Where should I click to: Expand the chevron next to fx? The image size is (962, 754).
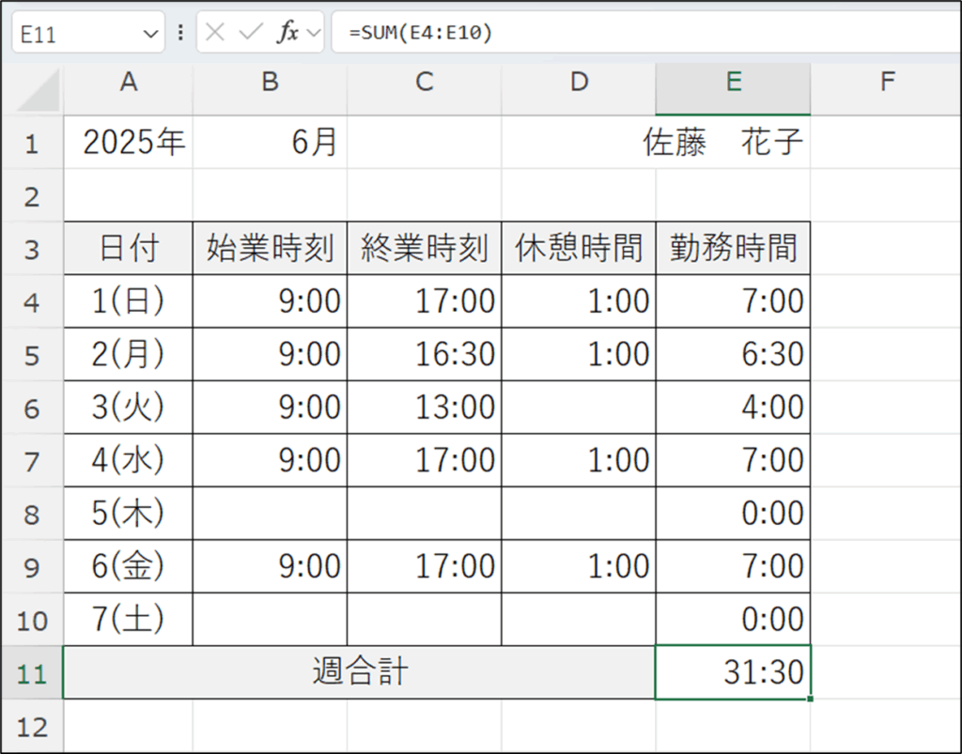pos(314,33)
